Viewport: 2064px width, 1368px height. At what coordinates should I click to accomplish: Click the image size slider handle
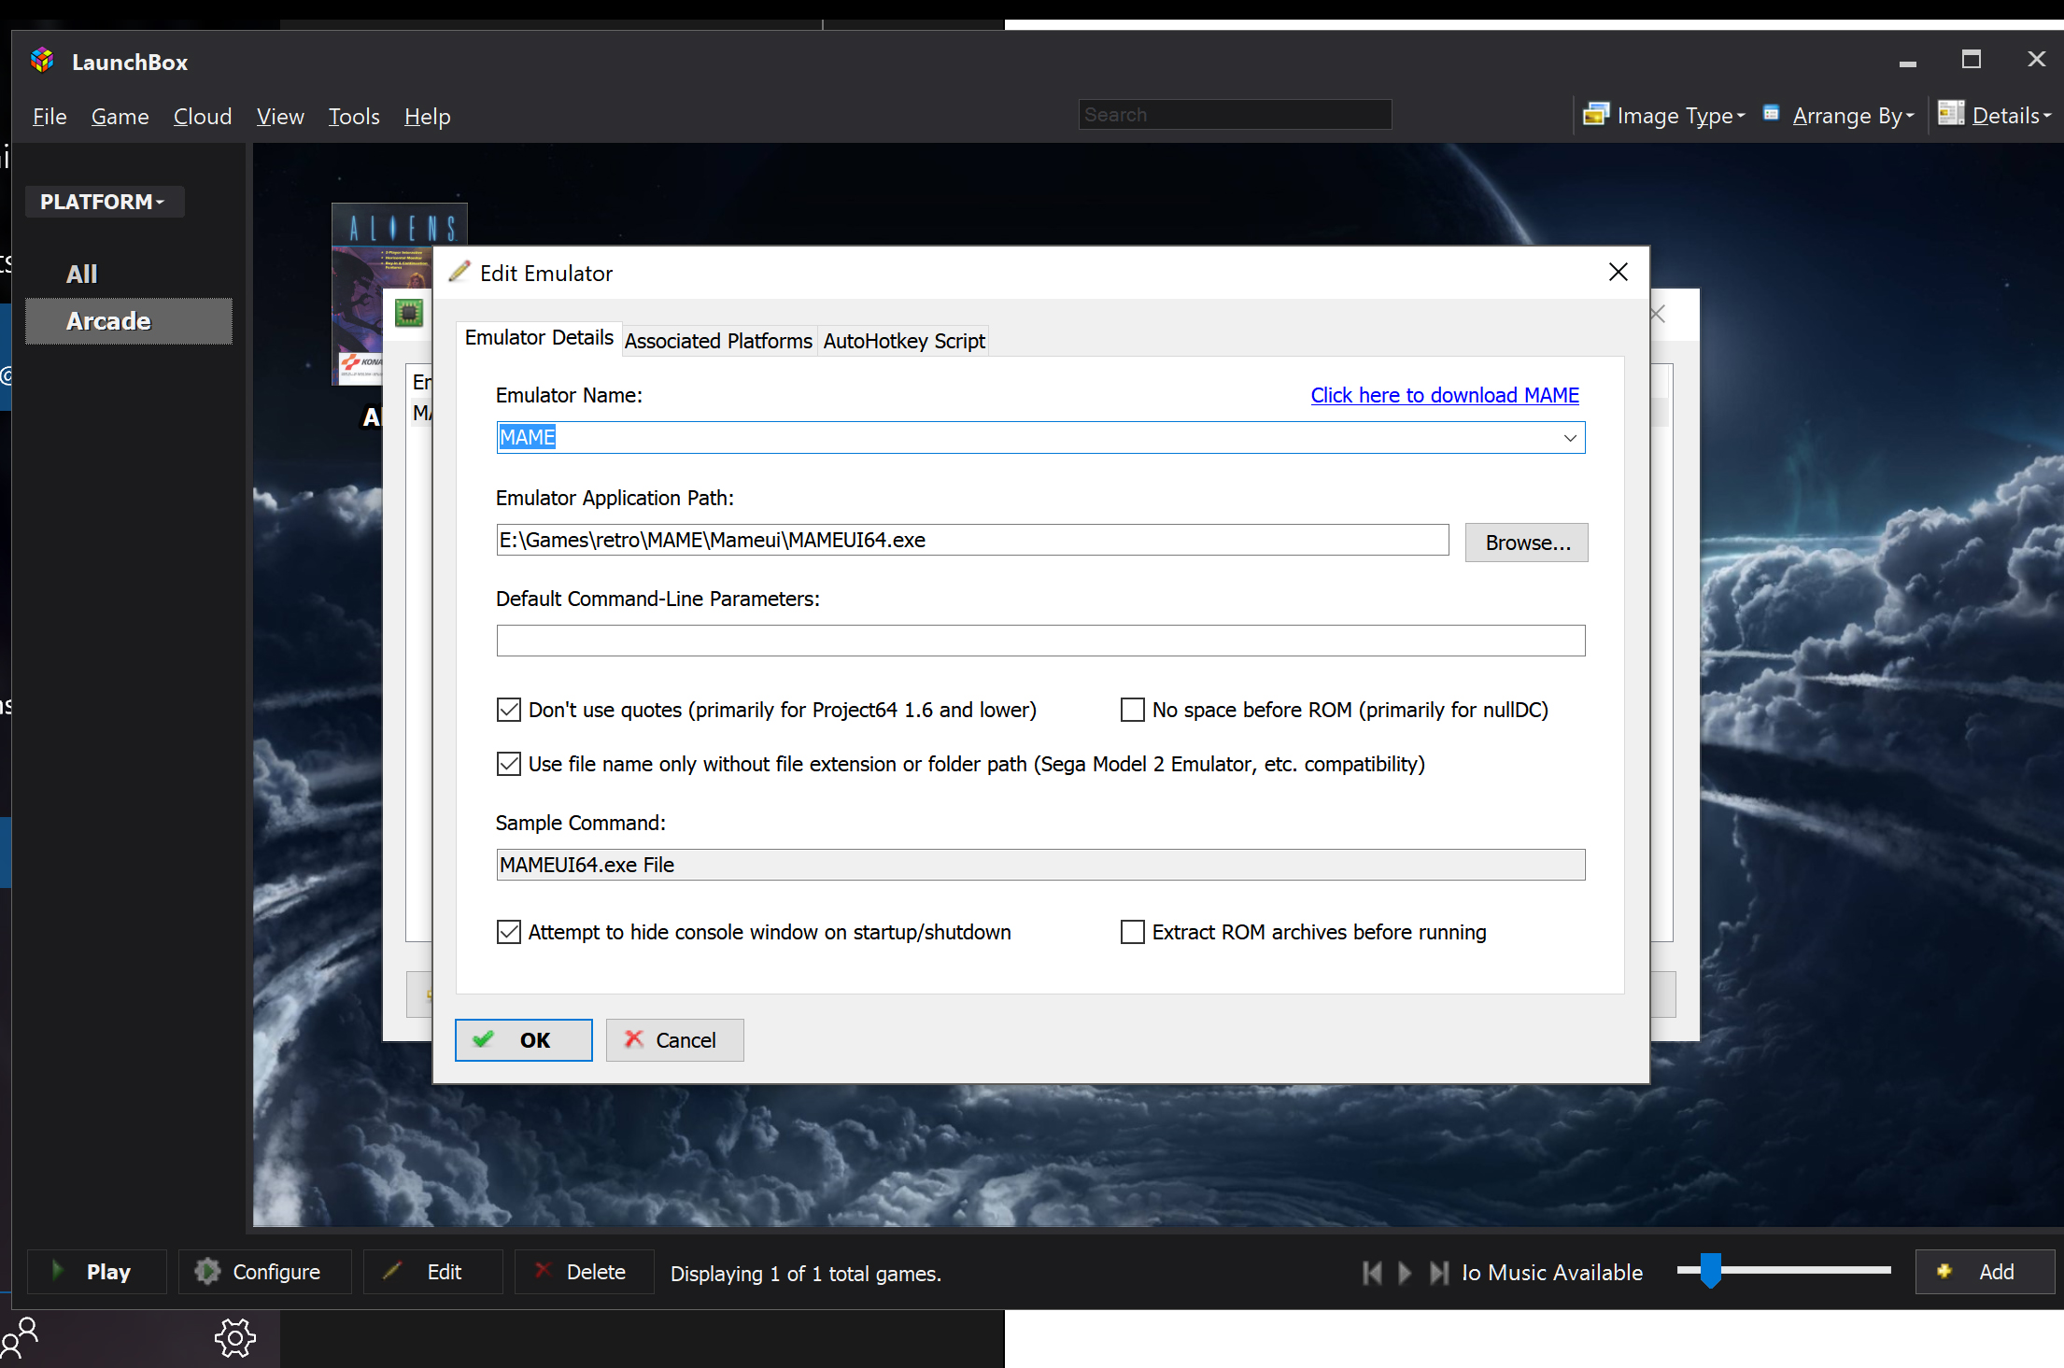pyautogui.click(x=1710, y=1270)
